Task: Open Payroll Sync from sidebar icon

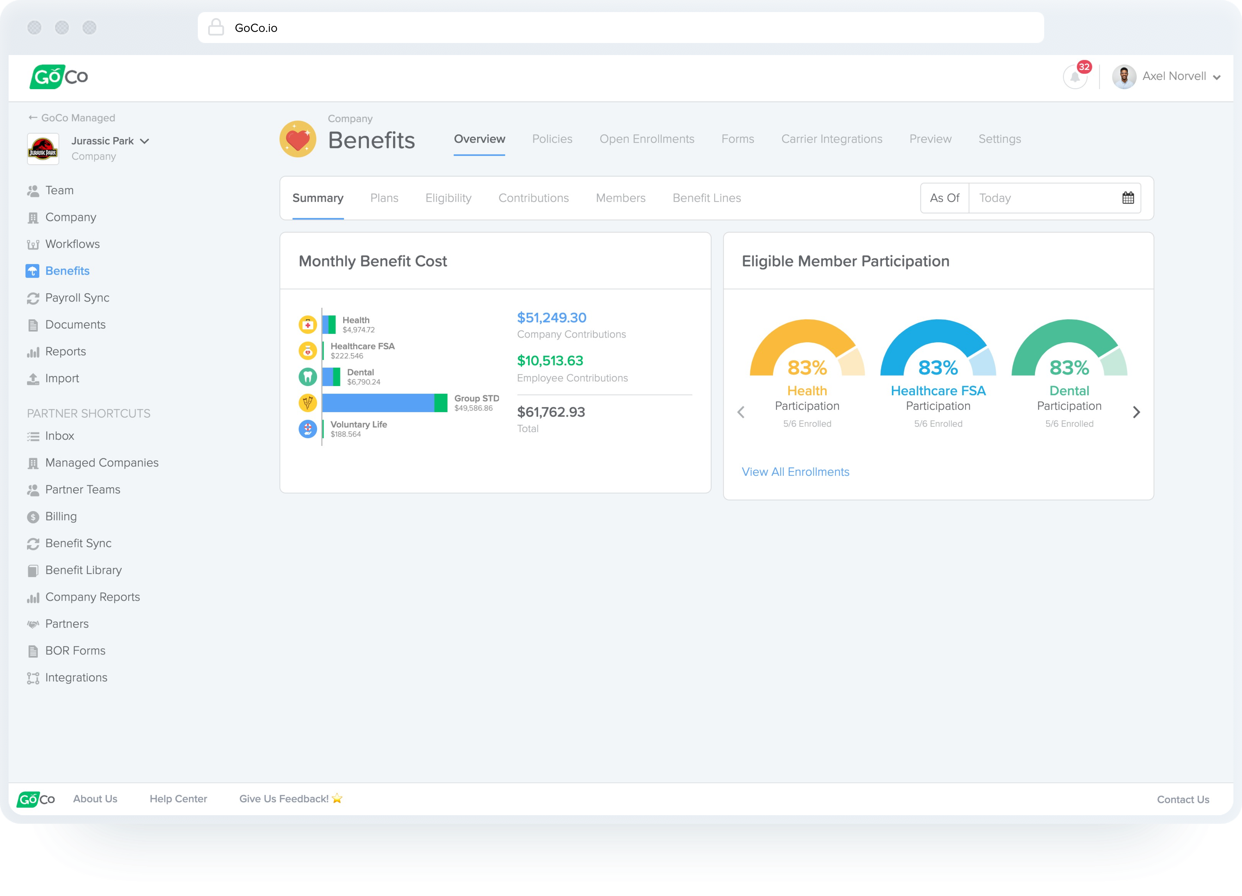Action: click(33, 298)
